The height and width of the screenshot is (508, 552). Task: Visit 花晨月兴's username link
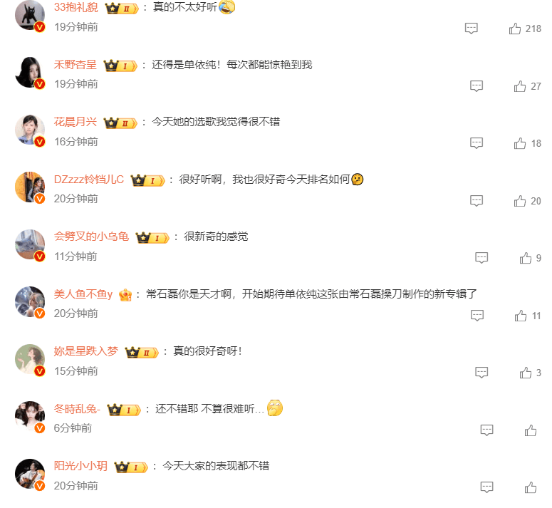[x=75, y=122]
